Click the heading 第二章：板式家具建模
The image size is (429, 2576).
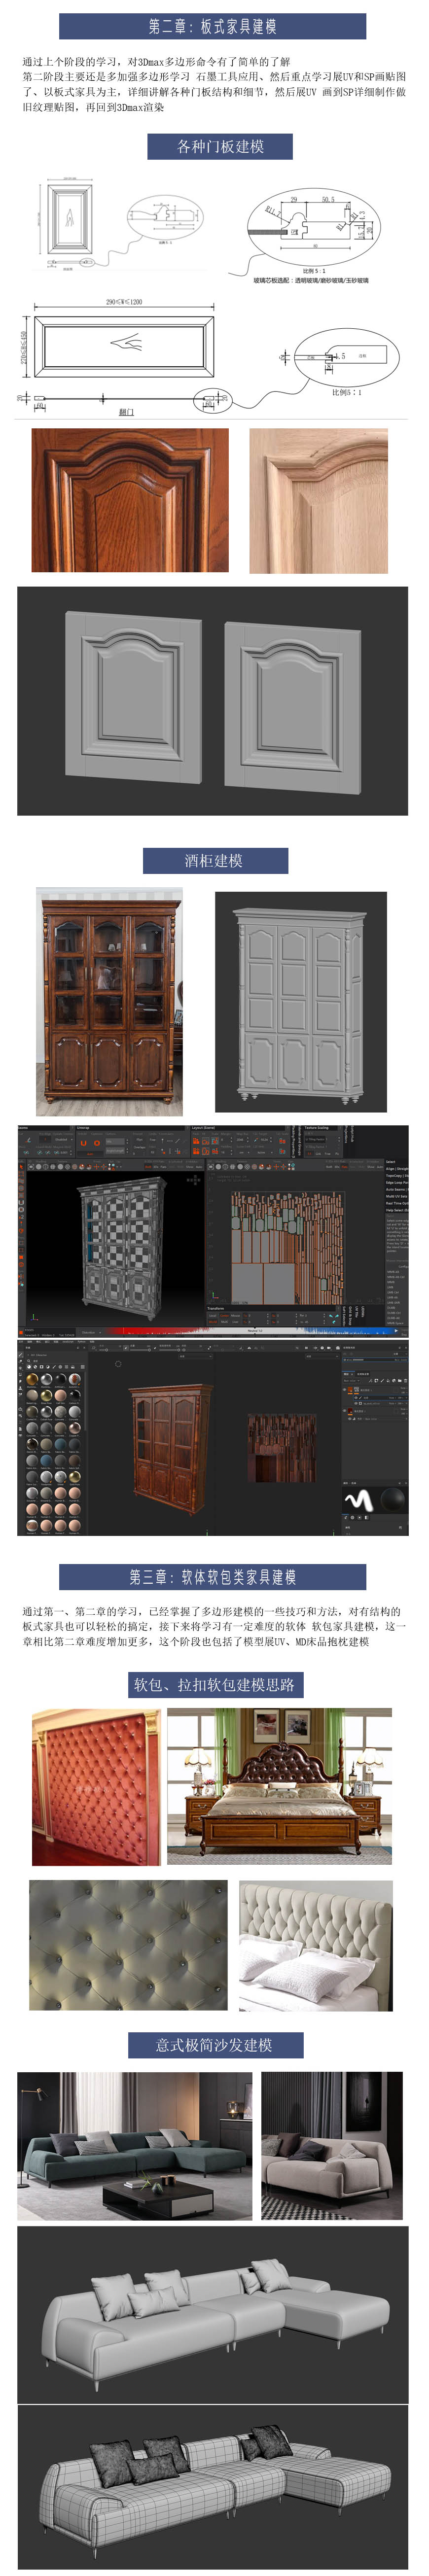tap(212, 26)
